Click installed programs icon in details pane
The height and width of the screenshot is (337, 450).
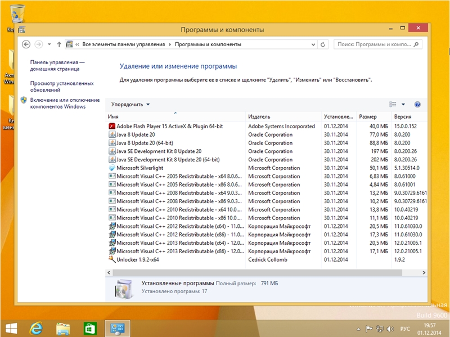coord(124,289)
